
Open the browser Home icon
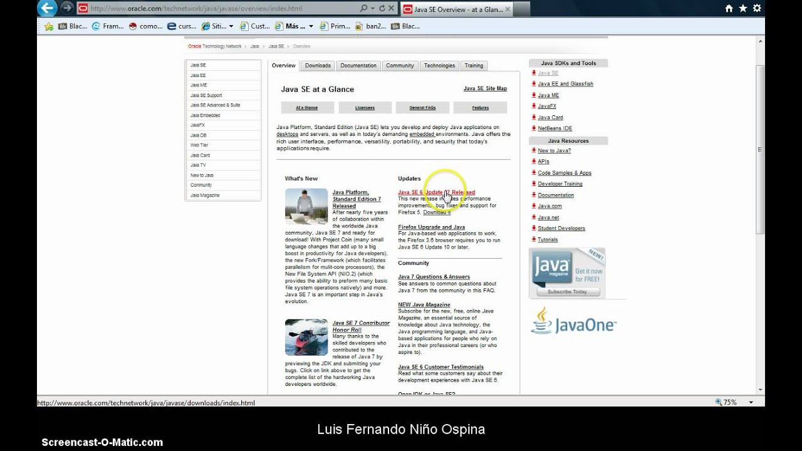point(729,8)
